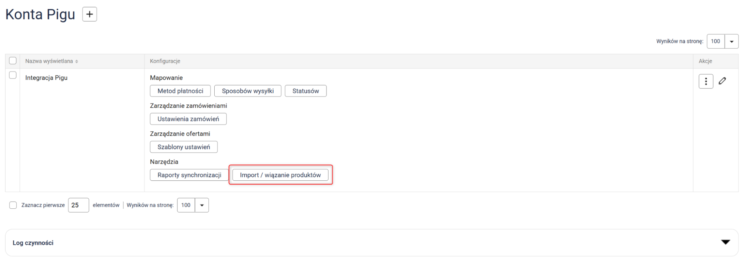Click the pencil edit icon for Integracja Pigu
The height and width of the screenshot is (263, 745).
(x=722, y=81)
